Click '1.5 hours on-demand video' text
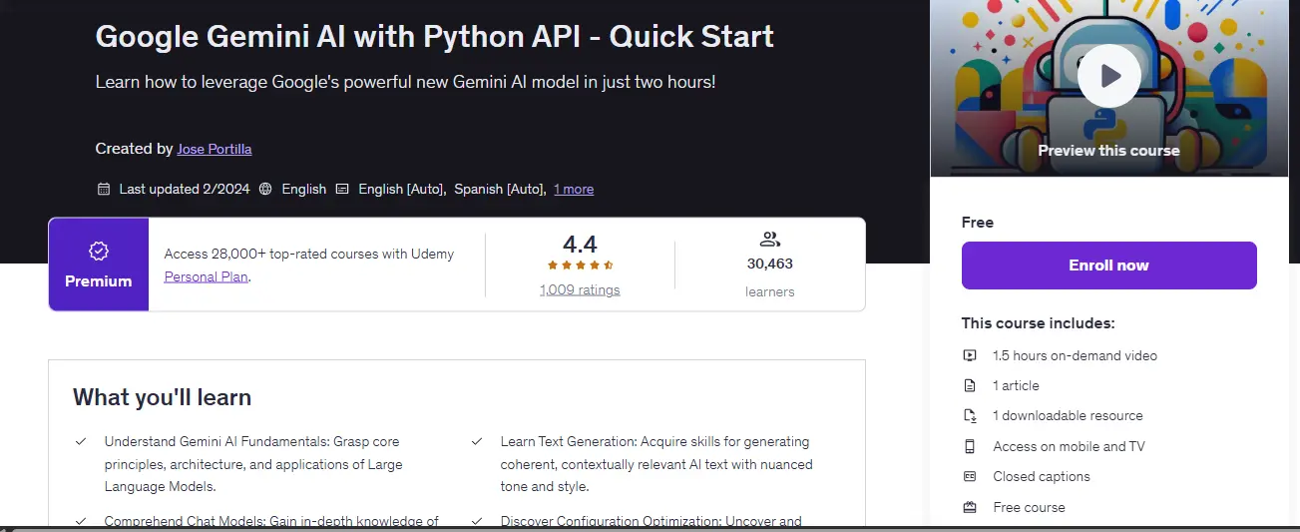The height and width of the screenshot is (532, 1300). tap(1076, 355)
